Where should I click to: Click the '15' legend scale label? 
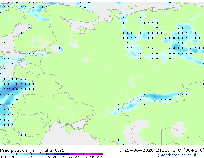(x=48, y=157)
